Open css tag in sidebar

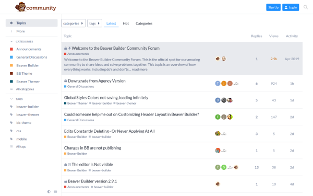point(19,131)
